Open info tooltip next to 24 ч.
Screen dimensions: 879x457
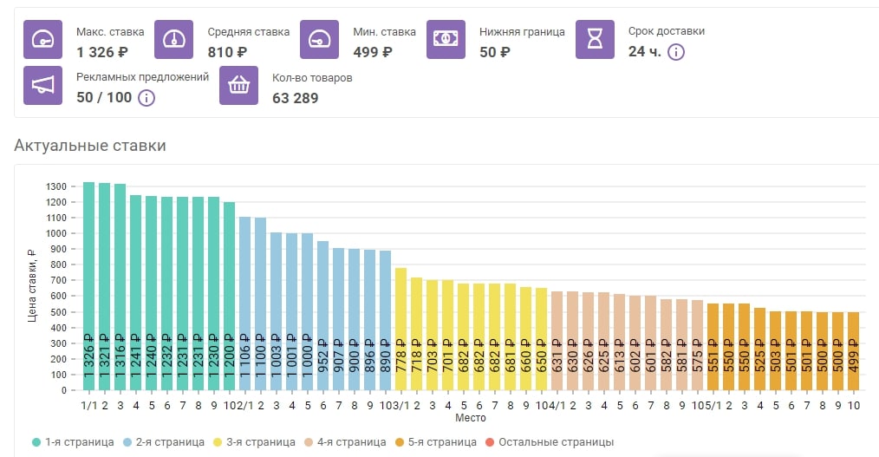pos(676,52)
